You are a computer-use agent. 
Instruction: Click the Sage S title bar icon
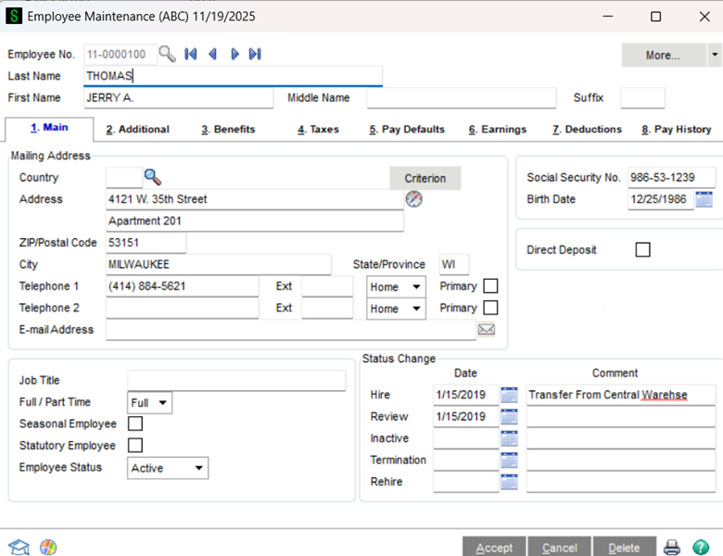point(14,16)
